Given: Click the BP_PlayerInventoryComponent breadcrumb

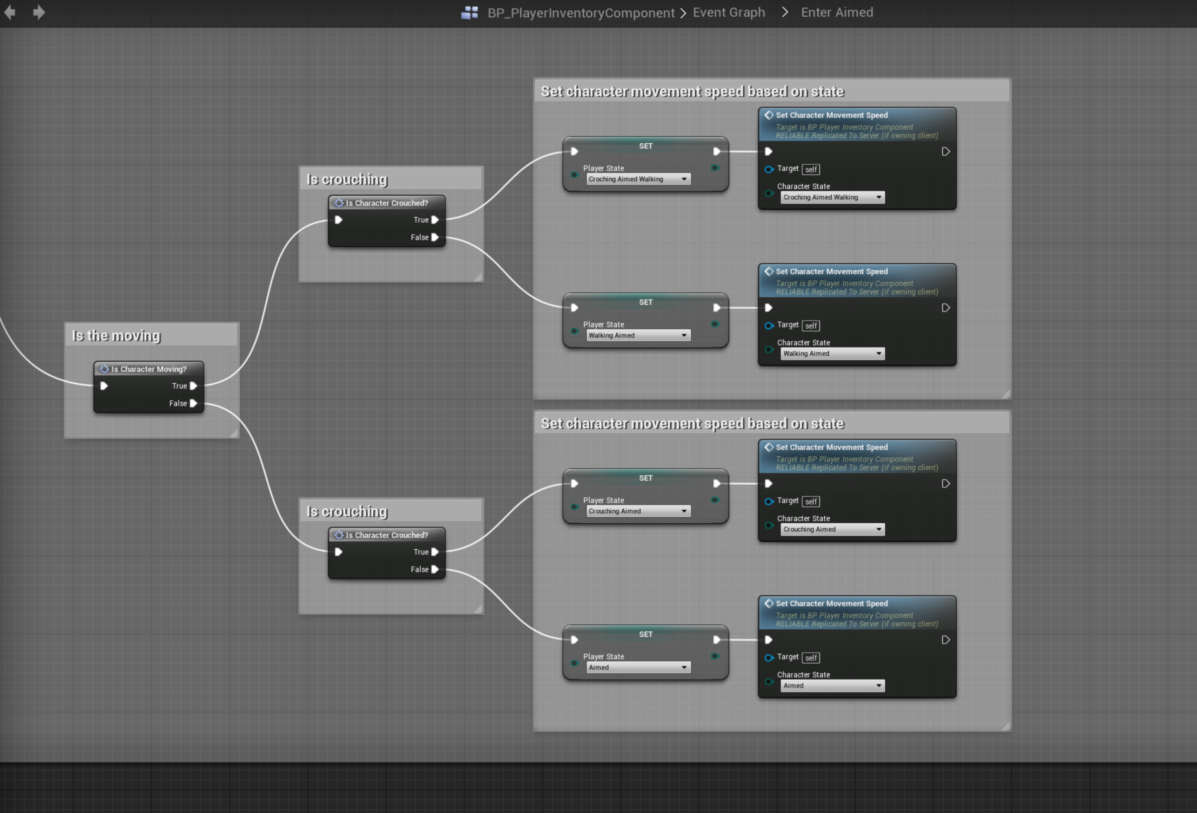Looking at the screenshot, I should pos(580,13).
